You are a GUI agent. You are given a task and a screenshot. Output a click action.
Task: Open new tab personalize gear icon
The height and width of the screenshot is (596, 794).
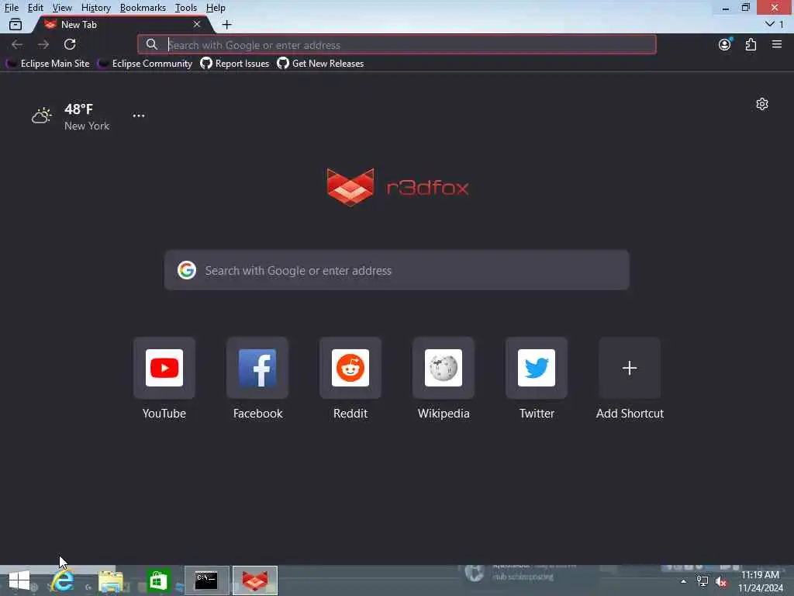762,104
